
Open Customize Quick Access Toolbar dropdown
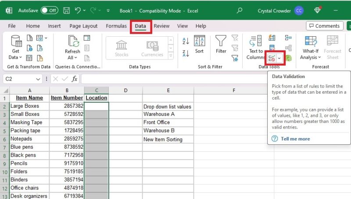(108, 10)
